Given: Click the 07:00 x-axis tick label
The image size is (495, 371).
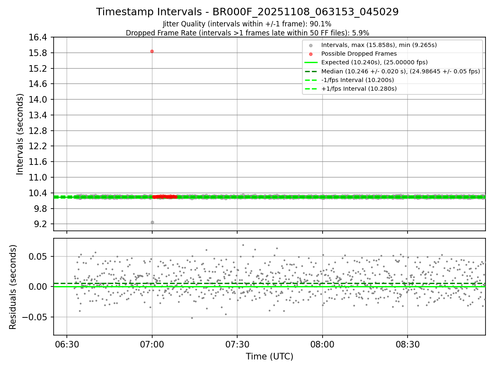Looking at the screenshot, I should click(x=152, y=344).
